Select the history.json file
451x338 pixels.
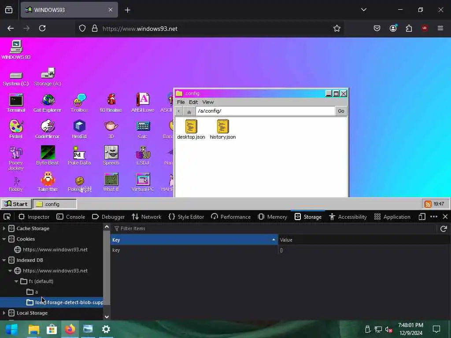pos(222,129)
